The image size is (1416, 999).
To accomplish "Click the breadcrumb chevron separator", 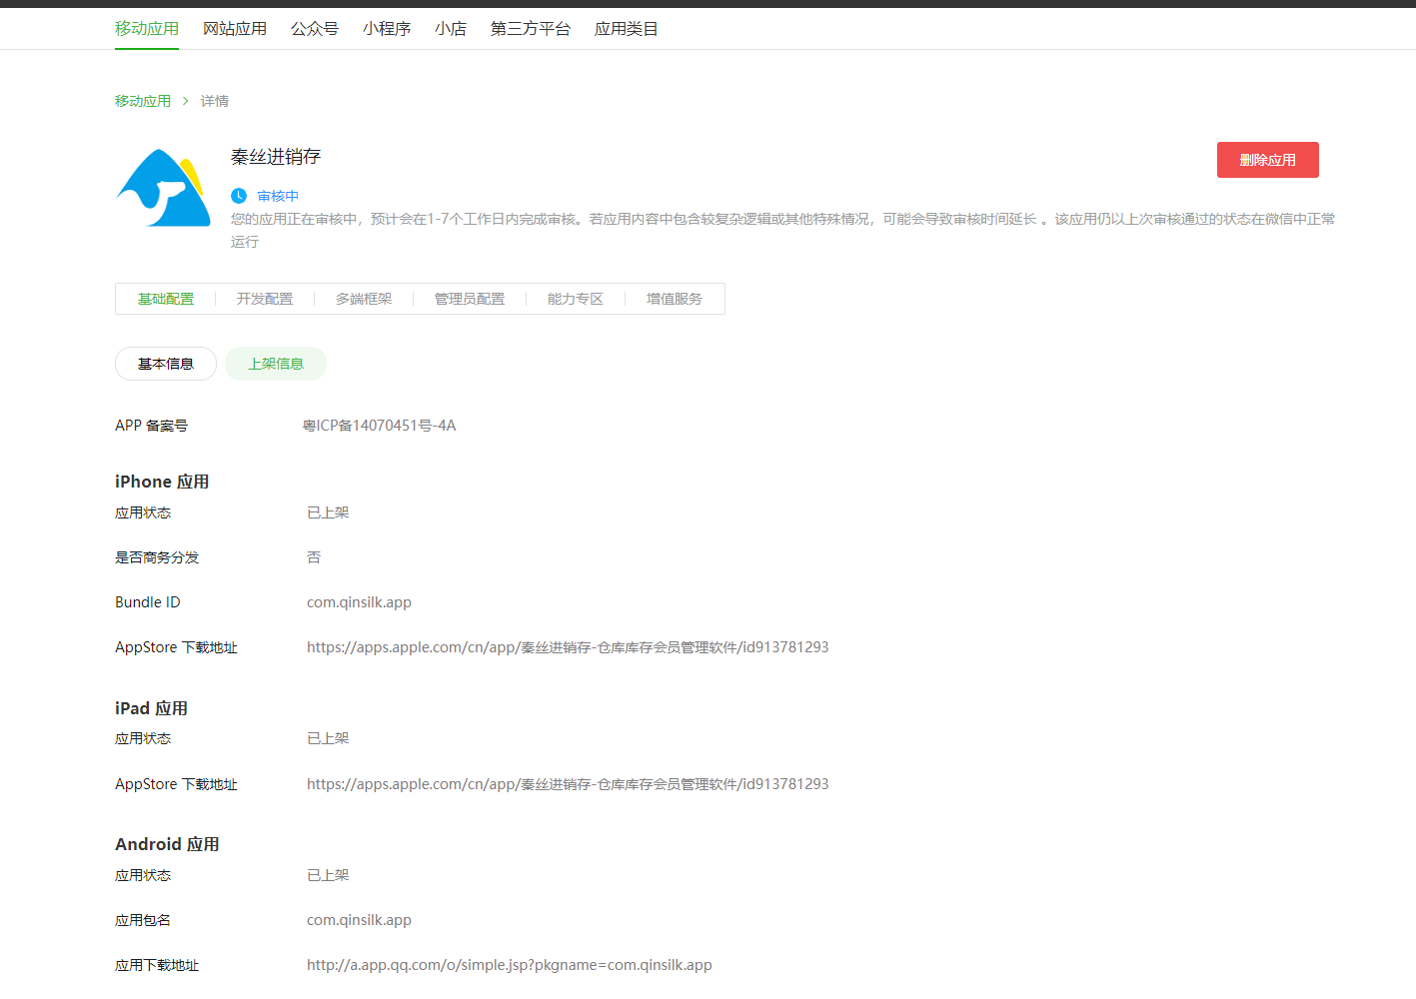I will tap(186, 101).
